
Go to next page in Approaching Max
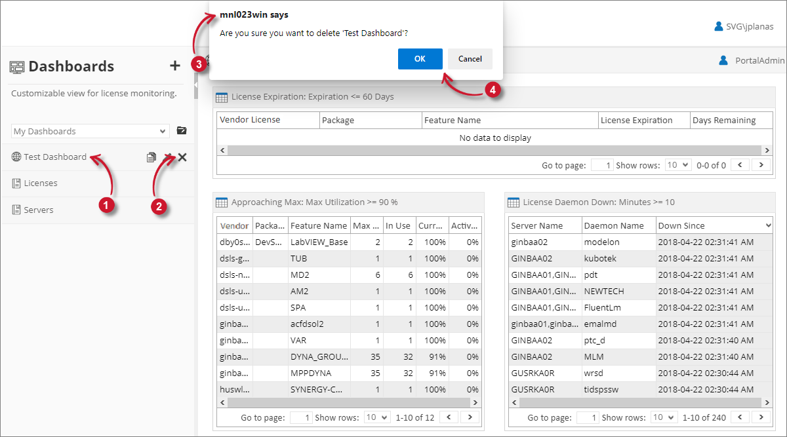click(x=470, y=417)
